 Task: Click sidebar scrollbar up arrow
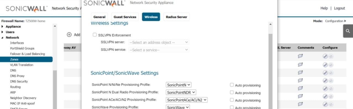click(x=55, y=26)
